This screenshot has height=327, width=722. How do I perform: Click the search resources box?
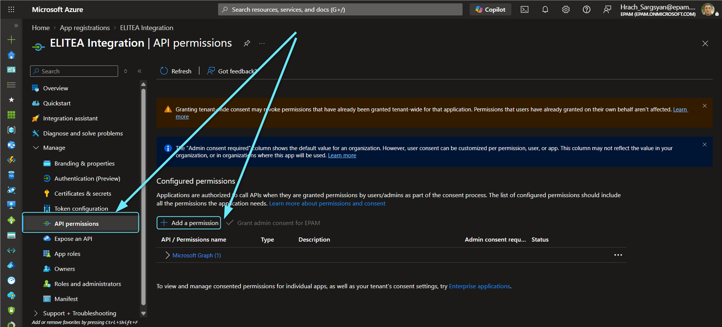(x=340, y=9)
